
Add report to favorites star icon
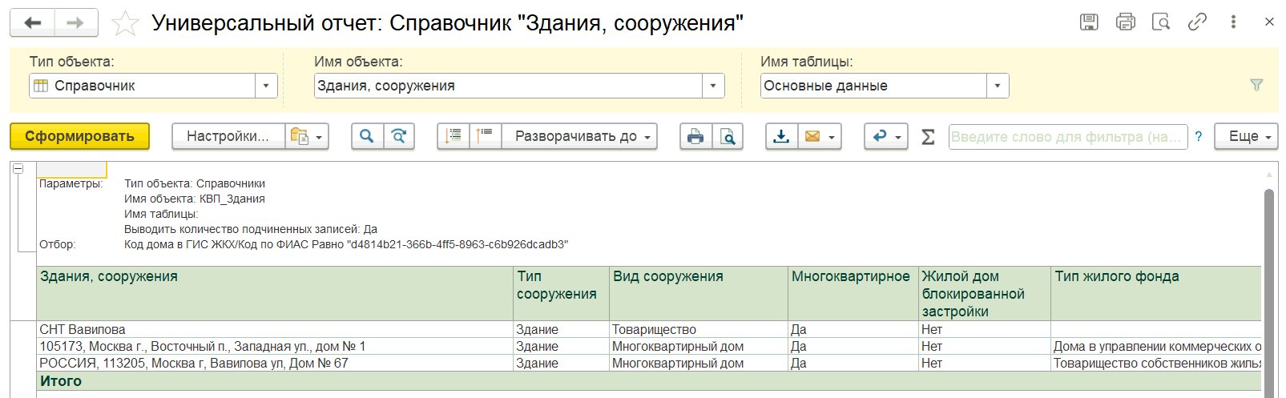point(125,23)
